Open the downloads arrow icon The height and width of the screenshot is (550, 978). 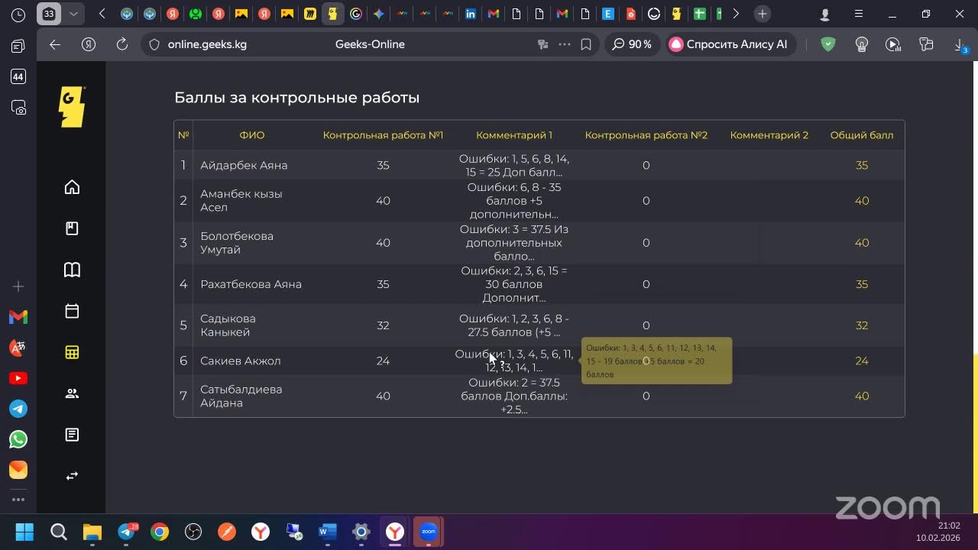point(960,44)
